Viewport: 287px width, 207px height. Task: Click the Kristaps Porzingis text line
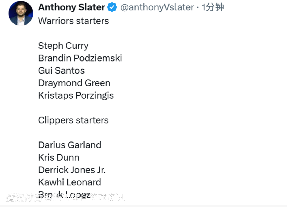(76, 95)
